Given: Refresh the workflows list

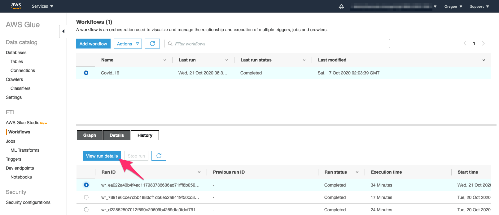Looking at the screenshot, I should pos(152,44).
